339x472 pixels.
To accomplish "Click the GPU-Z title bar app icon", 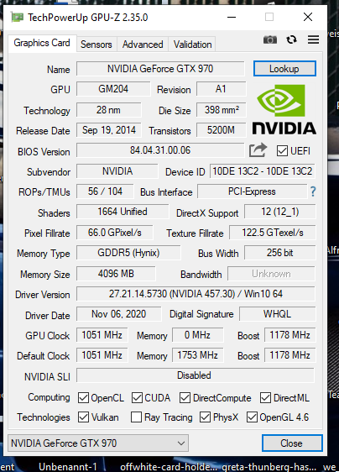I will [17, 18].
